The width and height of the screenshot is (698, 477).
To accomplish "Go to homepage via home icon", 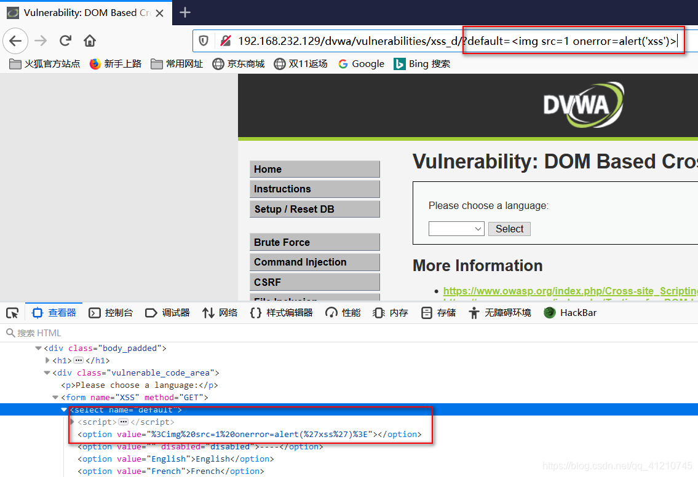I will point(90,41).
